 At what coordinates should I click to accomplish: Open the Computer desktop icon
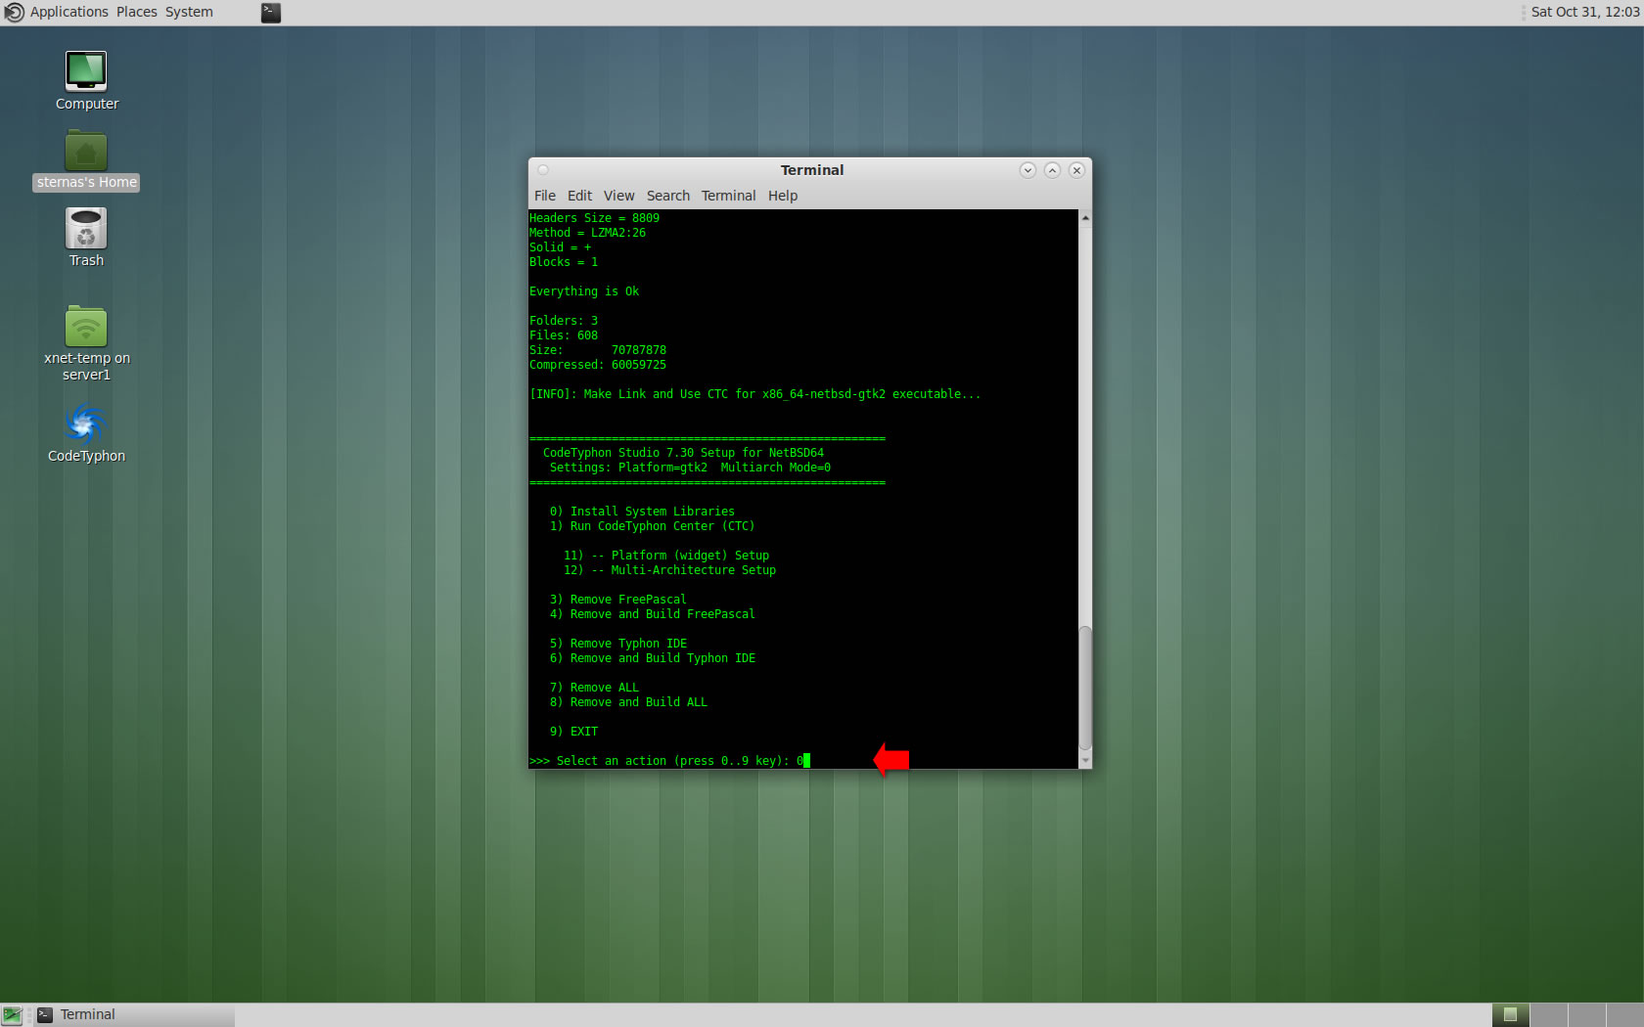coord(86,71)
